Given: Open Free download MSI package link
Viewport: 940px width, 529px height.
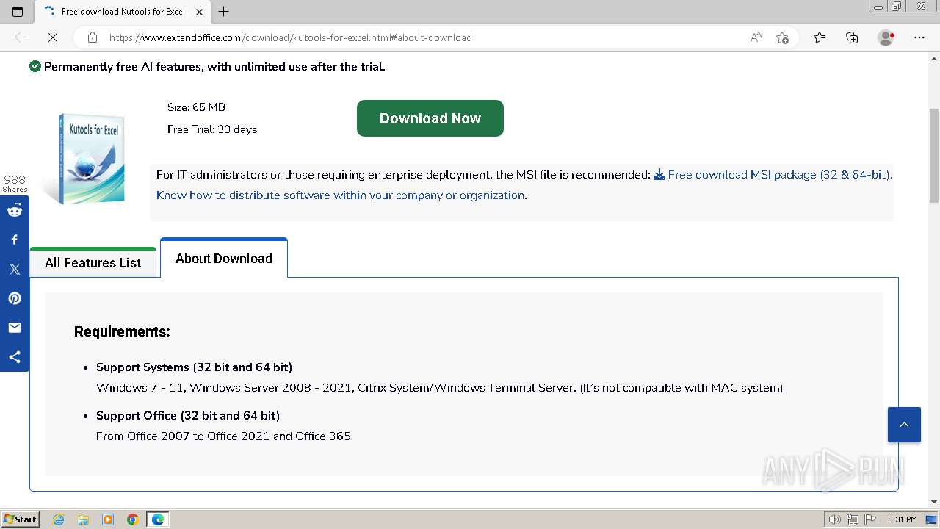Looking at the screenshot, I should [773, 175].
